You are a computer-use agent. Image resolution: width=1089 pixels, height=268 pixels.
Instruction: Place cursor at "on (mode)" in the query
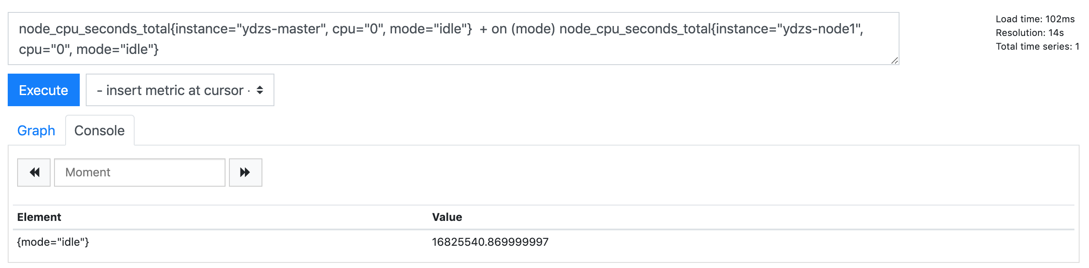523,29
